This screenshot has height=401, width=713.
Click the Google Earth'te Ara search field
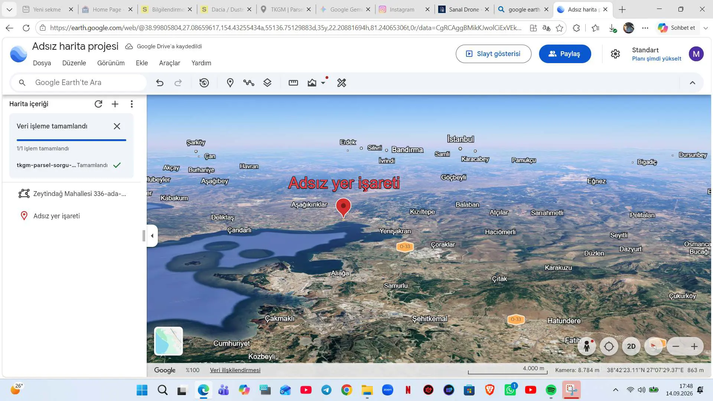79,82
